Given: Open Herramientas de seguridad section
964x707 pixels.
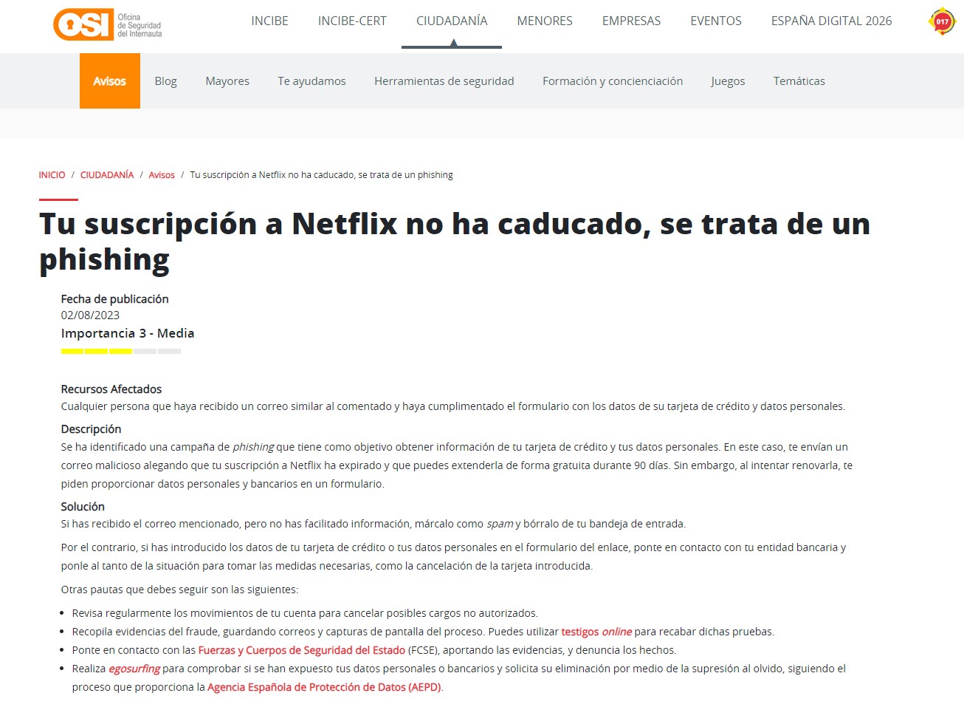Looking at the screenshot, I should tap(444, 81).
